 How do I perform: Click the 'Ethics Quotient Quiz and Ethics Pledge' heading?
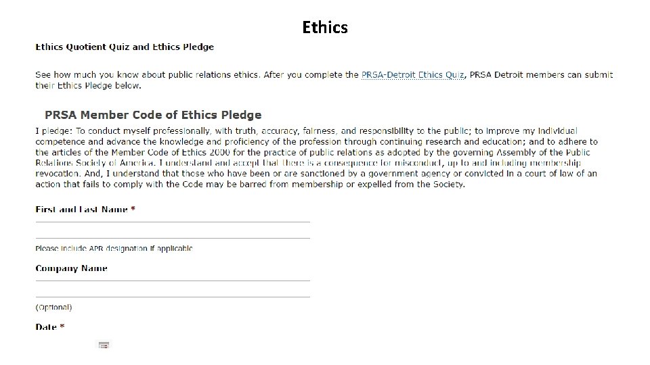click(x=125, y=47)
